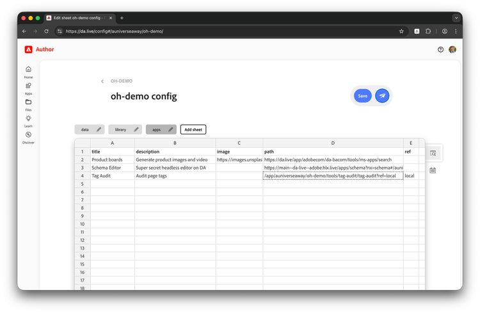Open the Learn lightbulb icon
480x313 pixels.
pyautogui.click(x=28, y=118)
